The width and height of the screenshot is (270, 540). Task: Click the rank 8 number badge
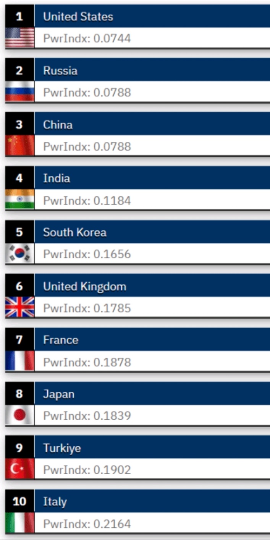pos(19,394)
